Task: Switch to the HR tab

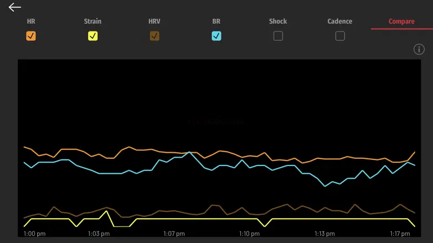Action: (31, 21)
